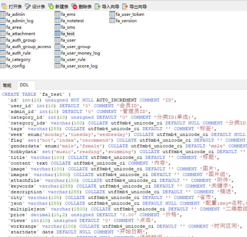The height and width of the screenshot is (237, 247).
Task: Click inside the CREATE TABLE DDL text
Action: pyautogui.click(x=34, y=94)
